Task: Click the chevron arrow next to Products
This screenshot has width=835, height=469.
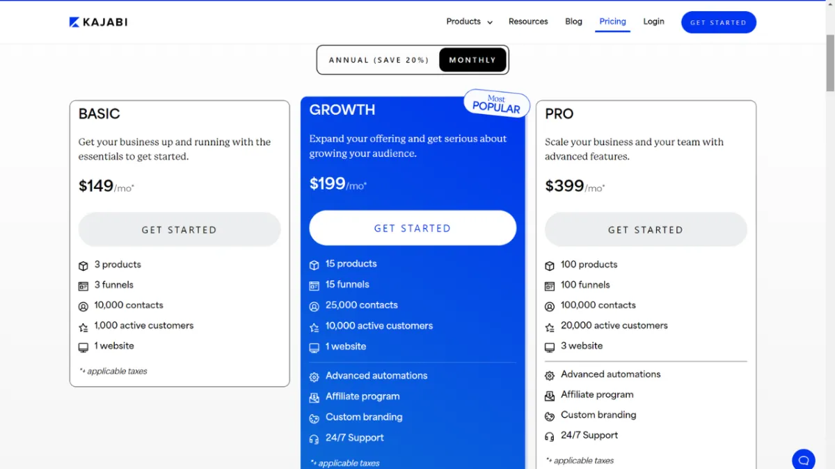Action: point(490,22)
